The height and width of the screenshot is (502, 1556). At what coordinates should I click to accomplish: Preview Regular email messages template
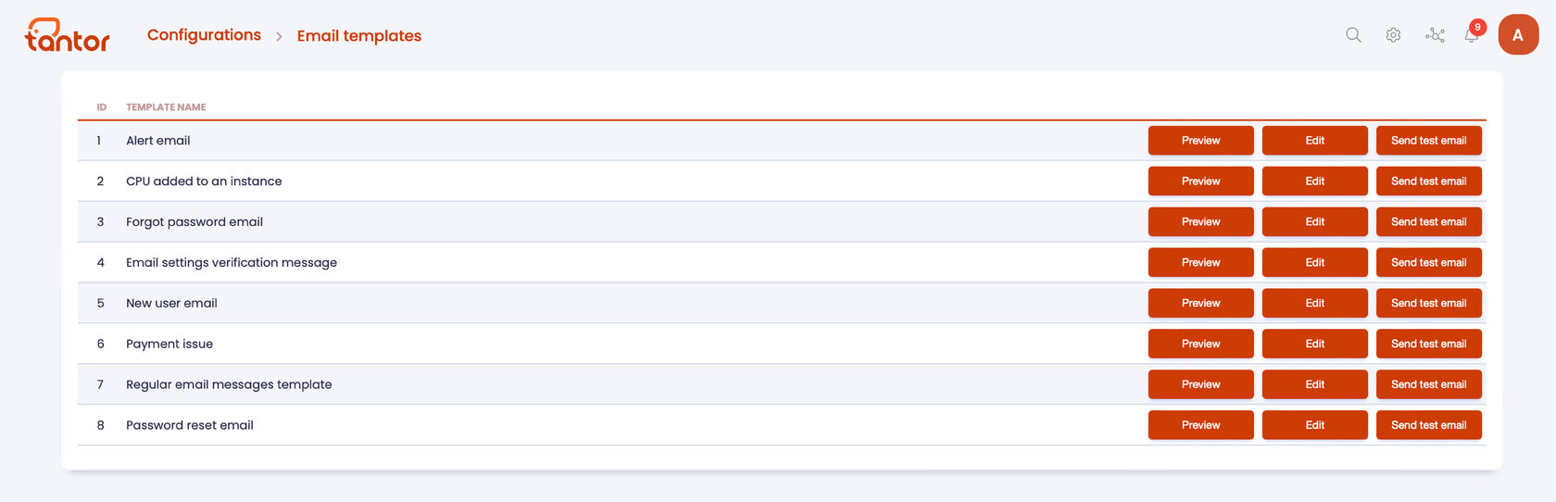(1200, 384)
